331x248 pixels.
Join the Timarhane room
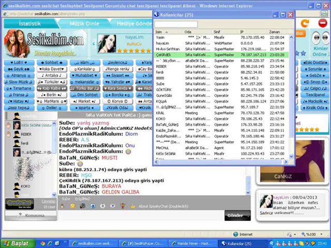tap(19, 89)
